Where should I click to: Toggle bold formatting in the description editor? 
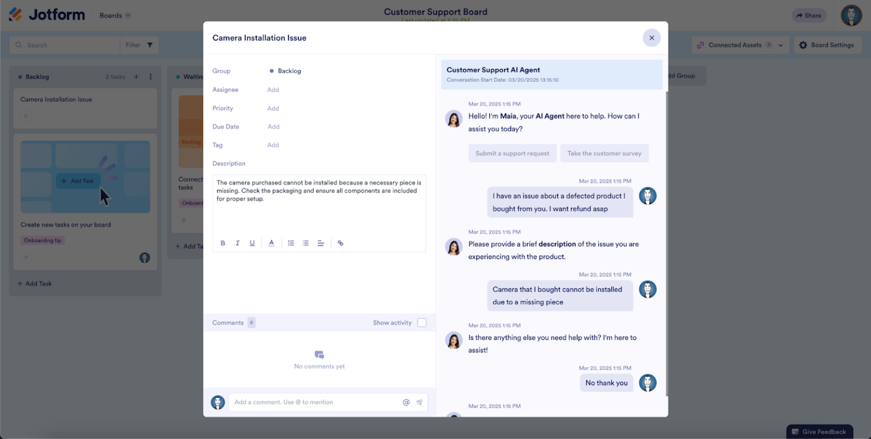pyautogui.click(x=223, y=243)
